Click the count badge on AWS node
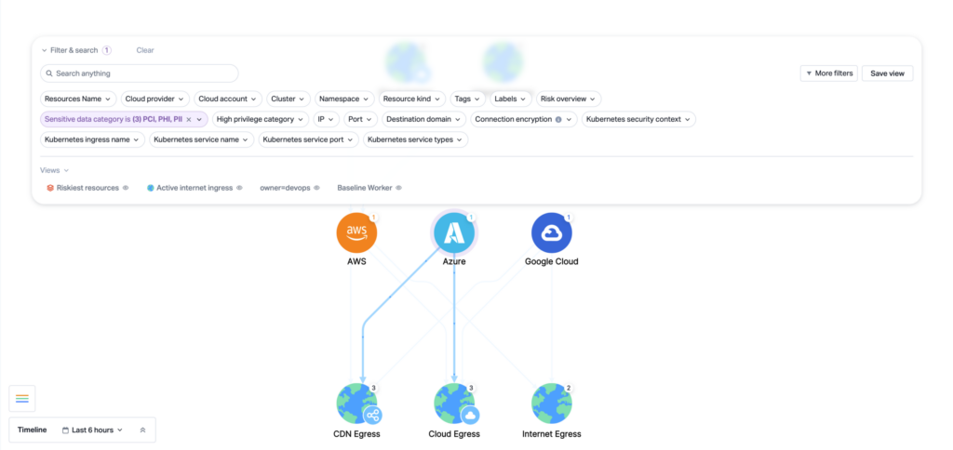953x450 pixels. pos(373,217)
